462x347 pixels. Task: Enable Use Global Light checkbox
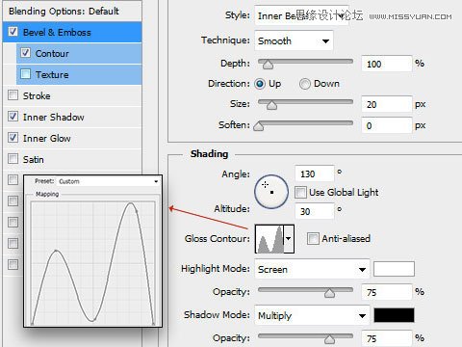(300, 193)
